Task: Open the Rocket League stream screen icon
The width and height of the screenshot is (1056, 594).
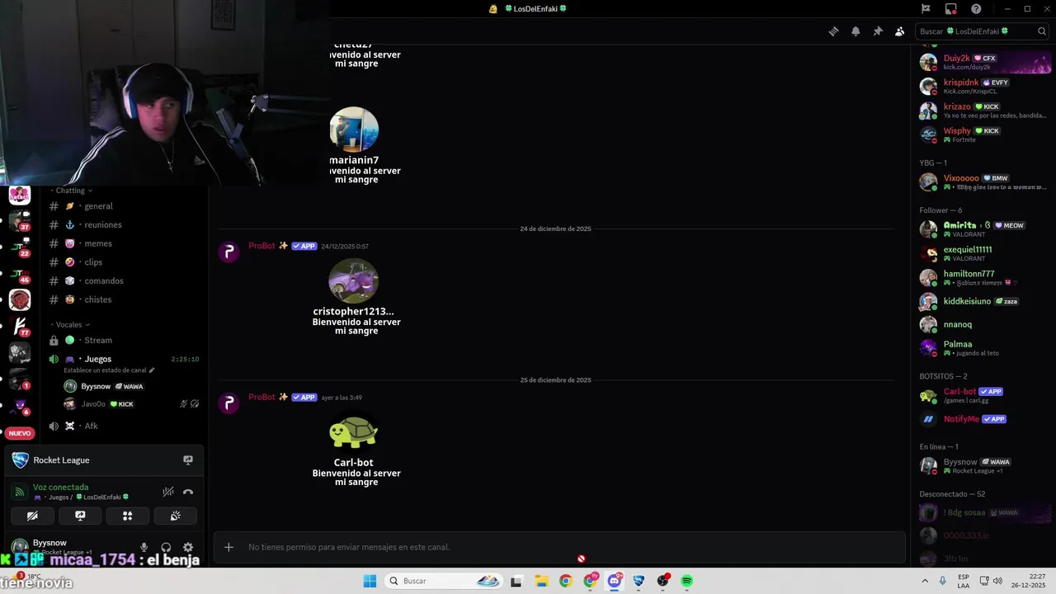Action: (188, 460)
